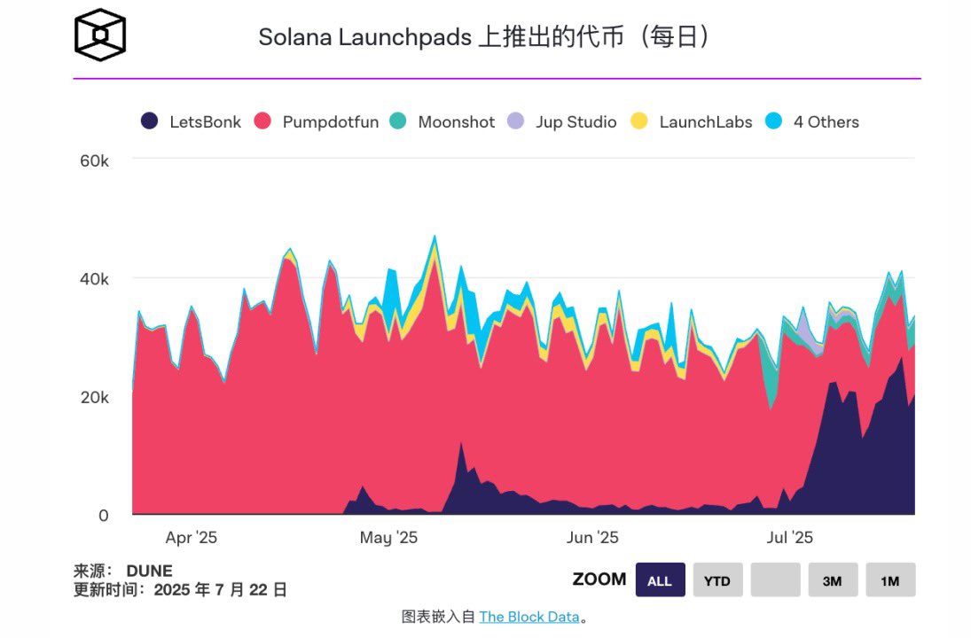Viewport: 971px width, 638px height.
Task: Click Moonshot teal legend dot
Action: tap(398, 121)
